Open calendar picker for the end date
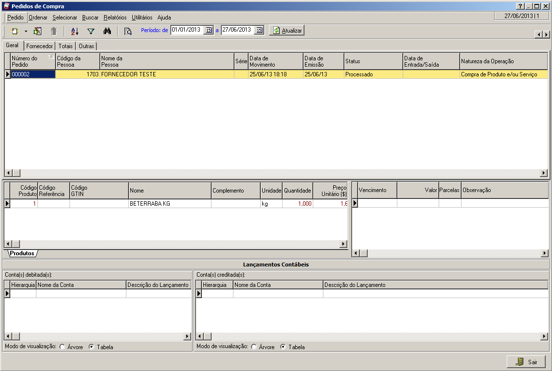The width and height of the screenshot is (552, 371). (259, 30)
